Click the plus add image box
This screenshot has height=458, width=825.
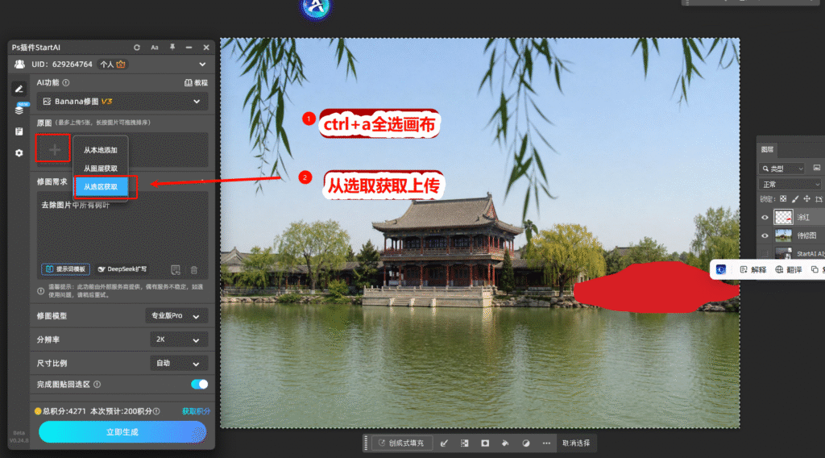[x=53, y=149]
